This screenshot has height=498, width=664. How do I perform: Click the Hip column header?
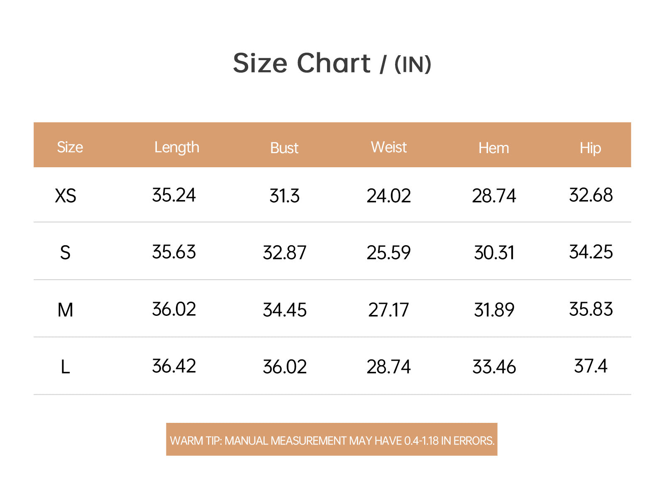coord(590,149)
